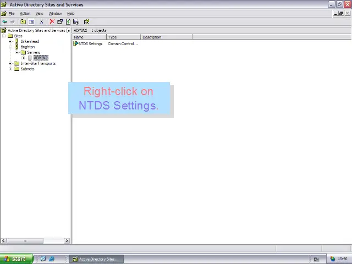Select the Subnets tree label
This screenshot has width=352, height=264.
pos(28,69)
